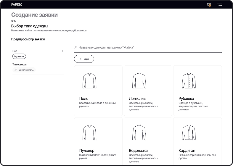Click the pencil icon in Заполняется
The height and width of the screenshot is (166, 233).
pyautogui.click(x=16, y=70)
